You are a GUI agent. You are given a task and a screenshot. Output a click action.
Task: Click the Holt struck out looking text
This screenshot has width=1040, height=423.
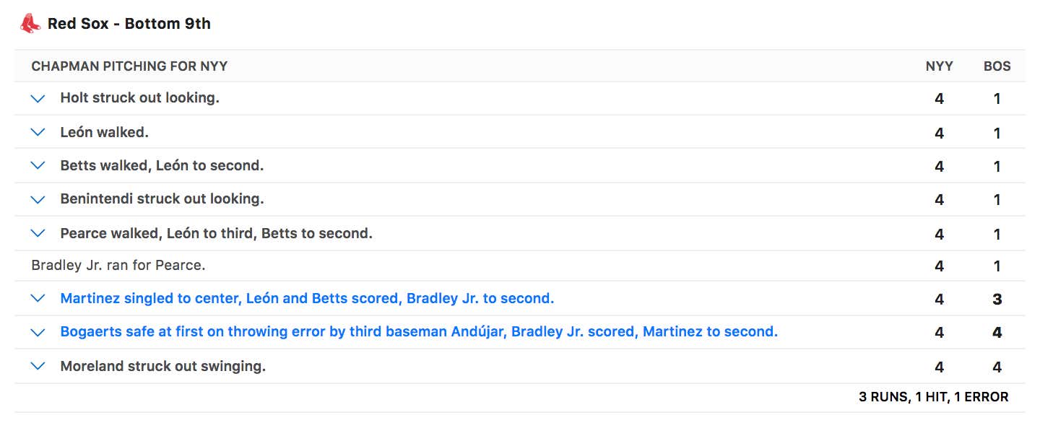tap(139, 98)
